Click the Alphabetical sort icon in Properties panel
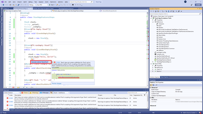 [153, 85]
